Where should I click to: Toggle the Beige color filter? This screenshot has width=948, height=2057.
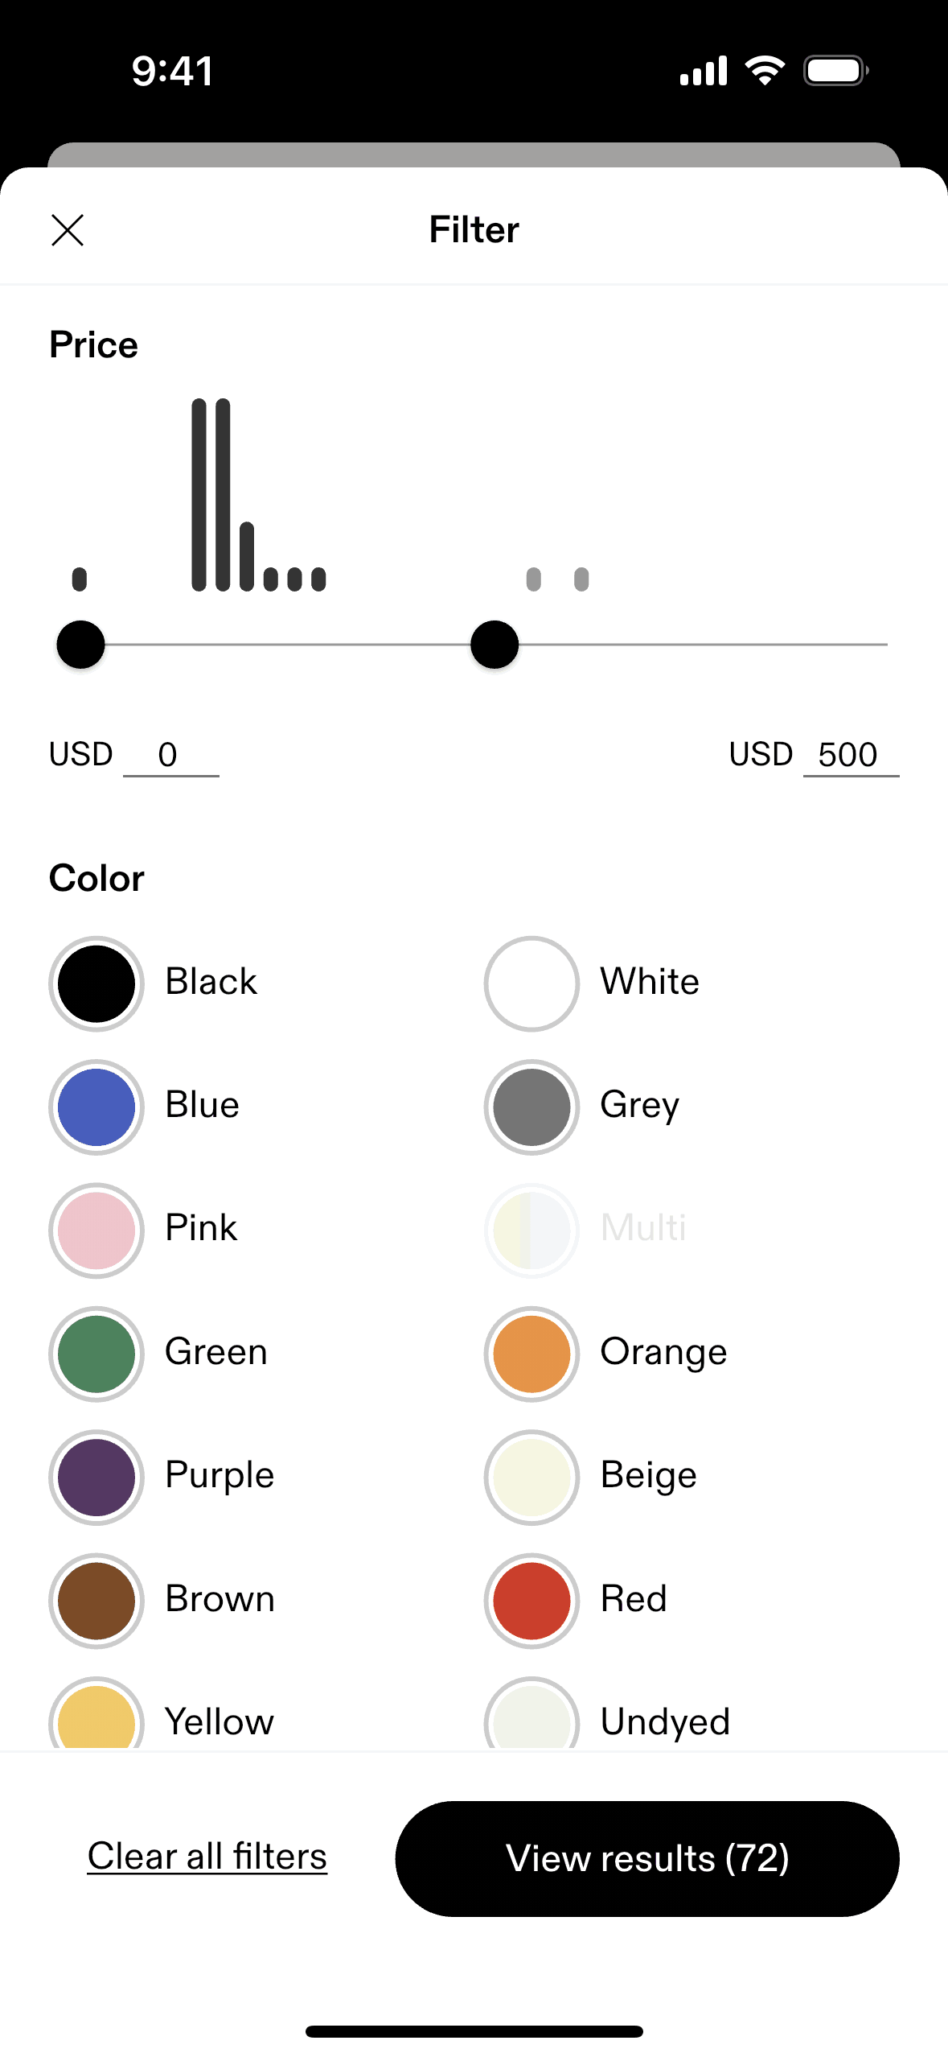click(531, 1477)
